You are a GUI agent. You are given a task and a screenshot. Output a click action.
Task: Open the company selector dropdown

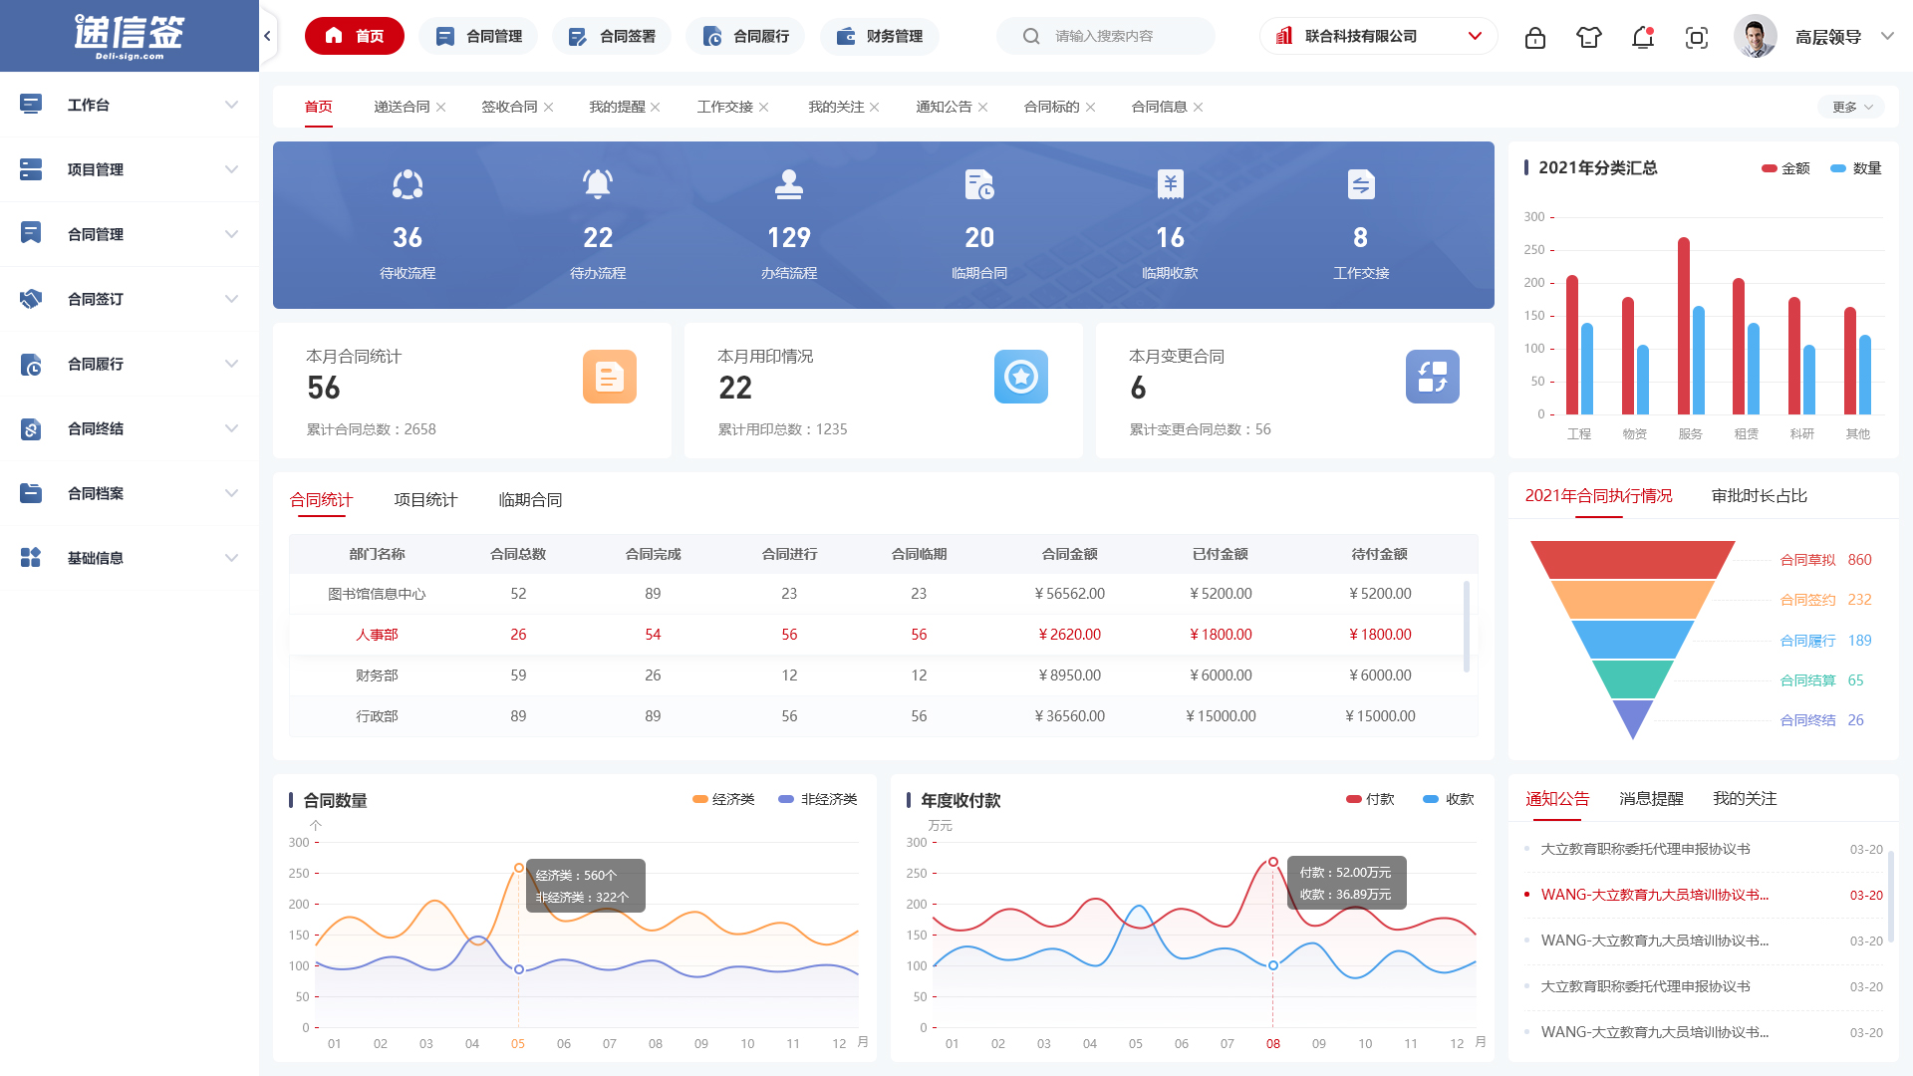pyautogui.click(x=1378, y=36)
